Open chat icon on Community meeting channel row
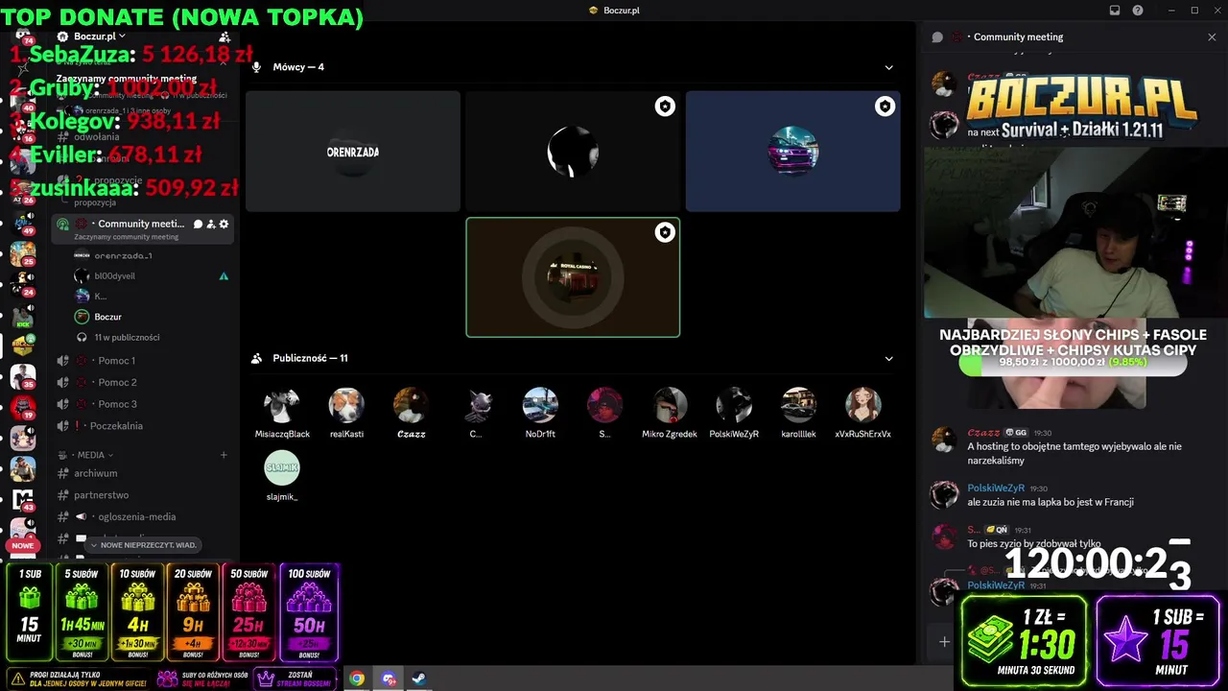The image size is (1228, 691). [x=199, y=224]
